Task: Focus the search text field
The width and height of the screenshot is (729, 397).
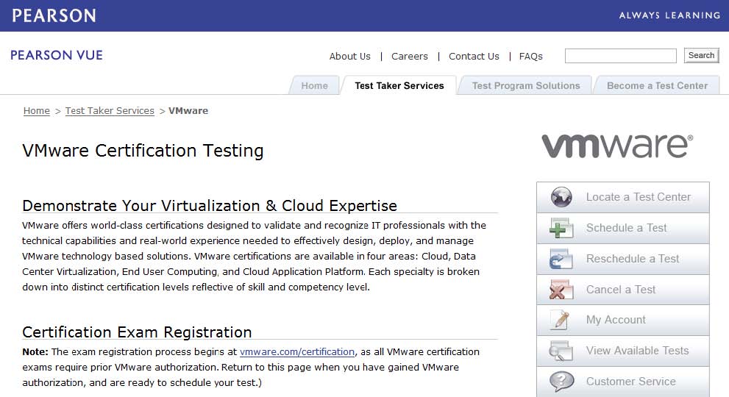Action: click(x=620, y=56)
